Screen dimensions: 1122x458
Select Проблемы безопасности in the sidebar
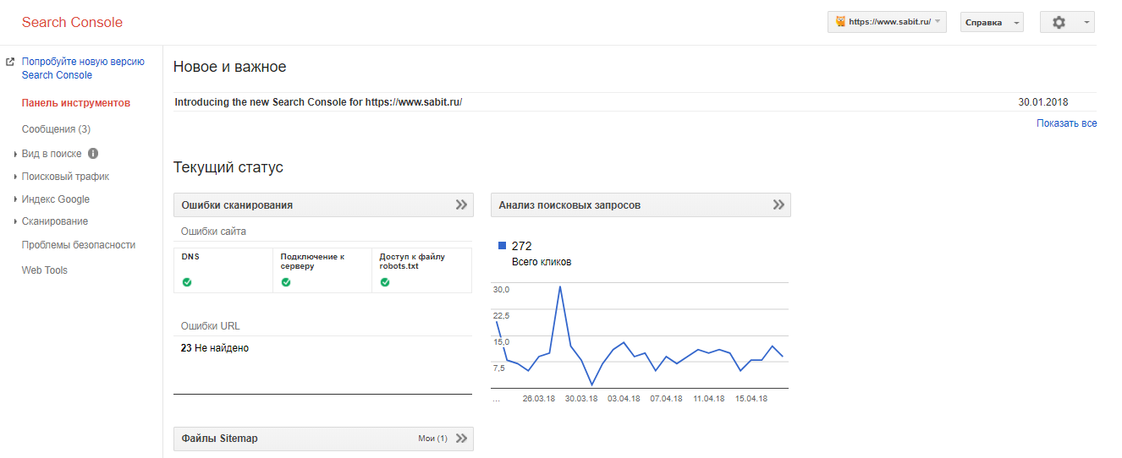click(x=79, y=245)
